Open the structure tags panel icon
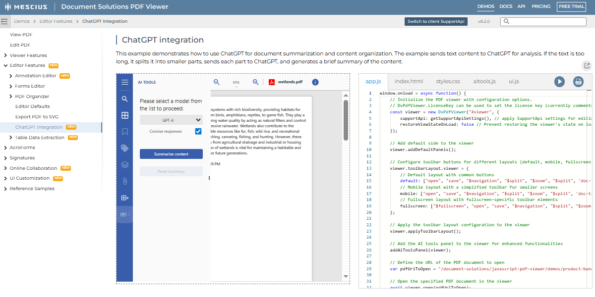This screenshot has width=595, height=297. point(124,148)
